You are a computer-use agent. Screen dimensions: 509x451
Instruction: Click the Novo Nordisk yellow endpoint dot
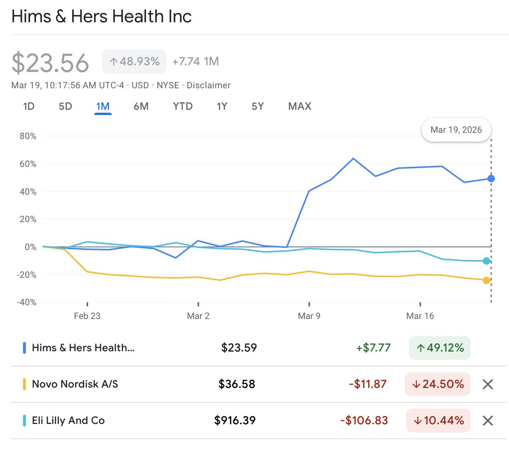(487, 280)
